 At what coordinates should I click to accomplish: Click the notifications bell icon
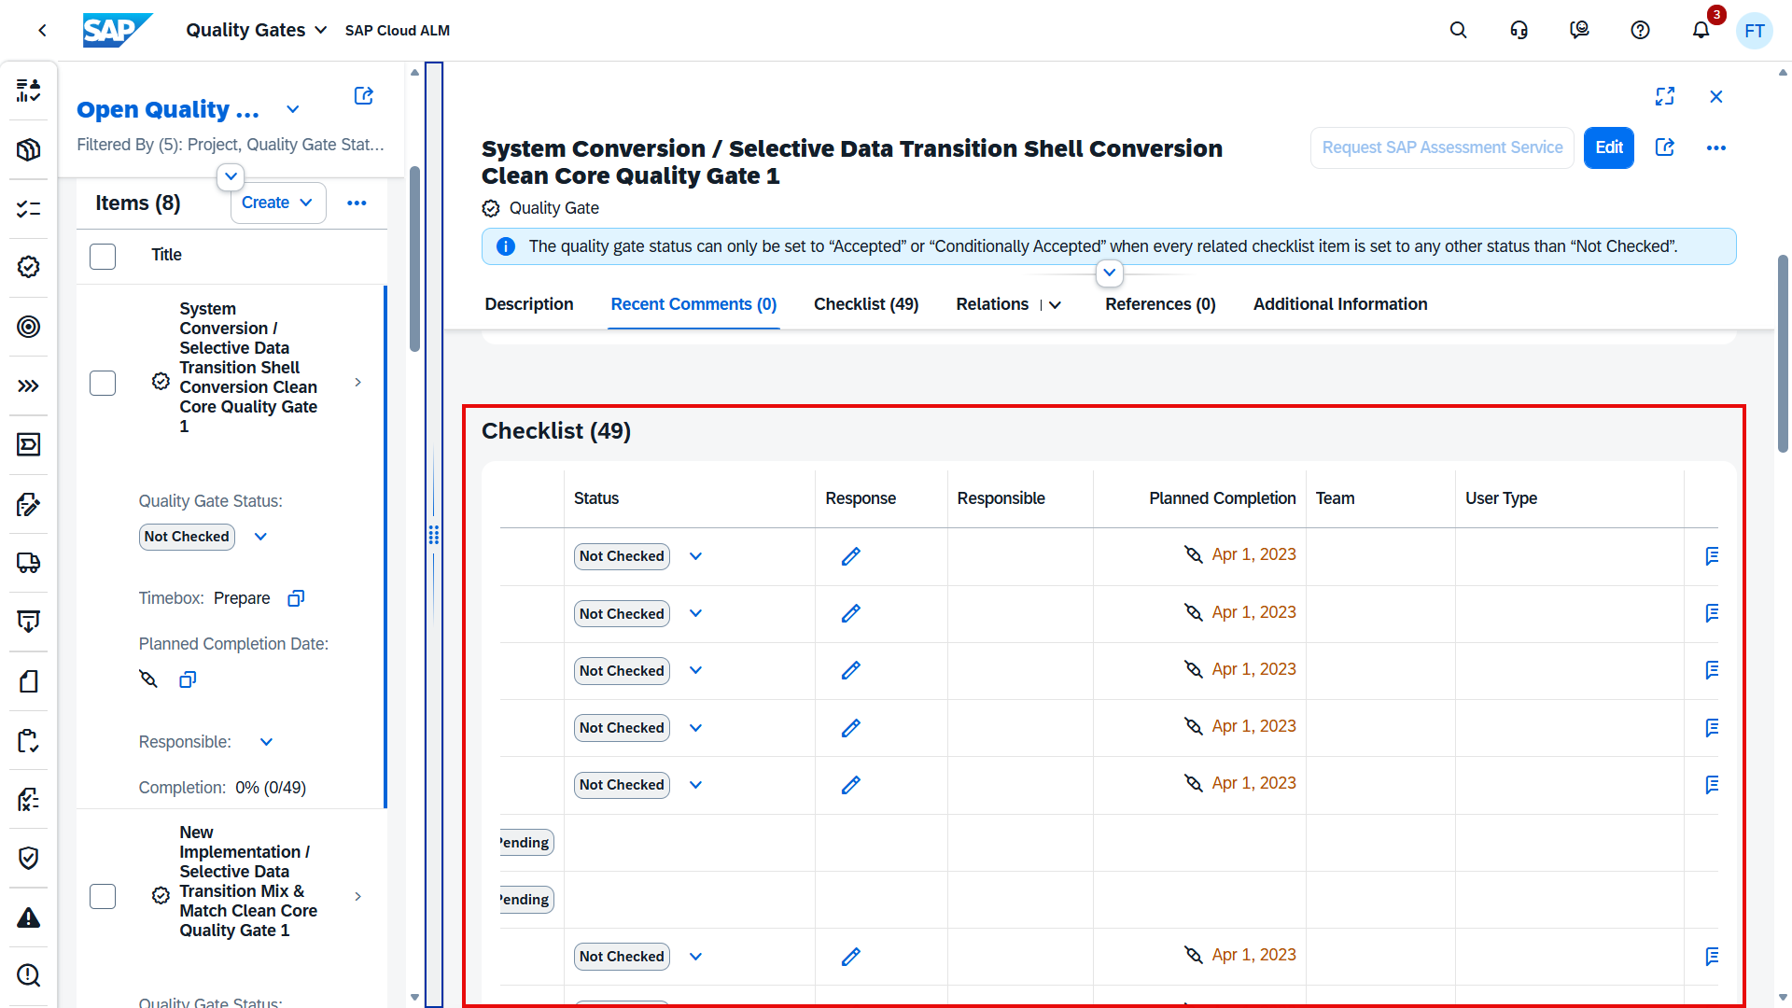(1701, 31)
